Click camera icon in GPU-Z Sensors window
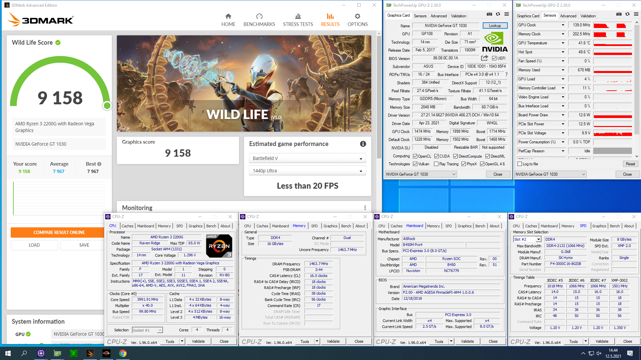641x360 pixels. coord(619,14)
